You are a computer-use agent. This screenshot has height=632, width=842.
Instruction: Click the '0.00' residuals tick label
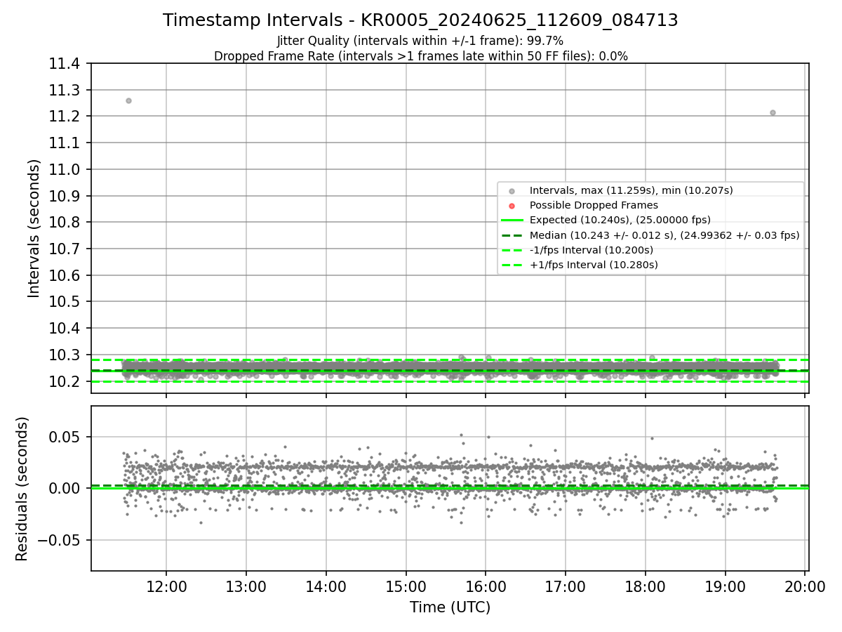tap(65, 488)
